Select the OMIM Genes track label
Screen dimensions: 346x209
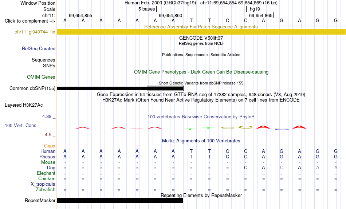click(41, 77)
